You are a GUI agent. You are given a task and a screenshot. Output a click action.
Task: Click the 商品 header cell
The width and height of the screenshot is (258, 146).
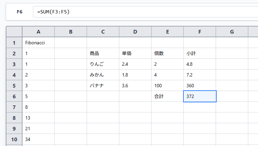103,53
